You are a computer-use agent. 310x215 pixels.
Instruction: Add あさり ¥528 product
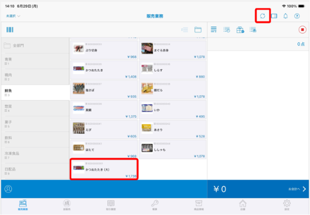(172, 130)
